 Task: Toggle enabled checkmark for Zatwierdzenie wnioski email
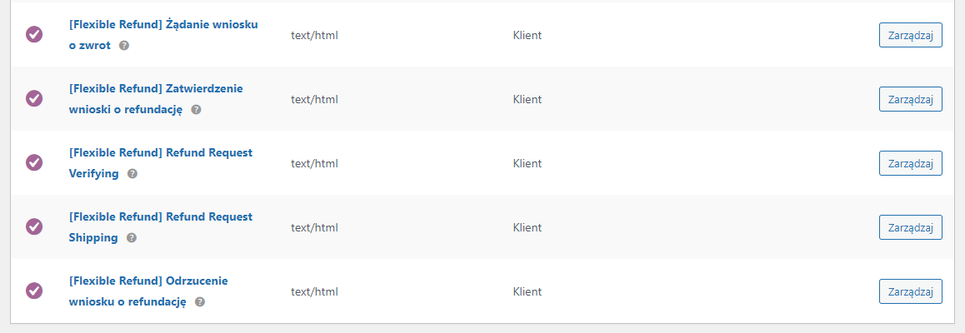coord(34,98)
